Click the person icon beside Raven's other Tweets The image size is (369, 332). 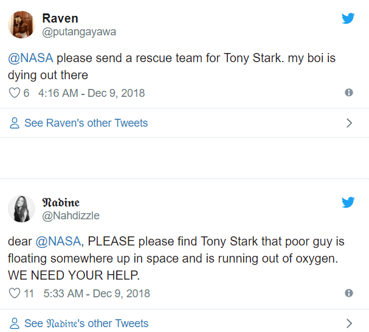pyautogui.click(x=15, y=123)
